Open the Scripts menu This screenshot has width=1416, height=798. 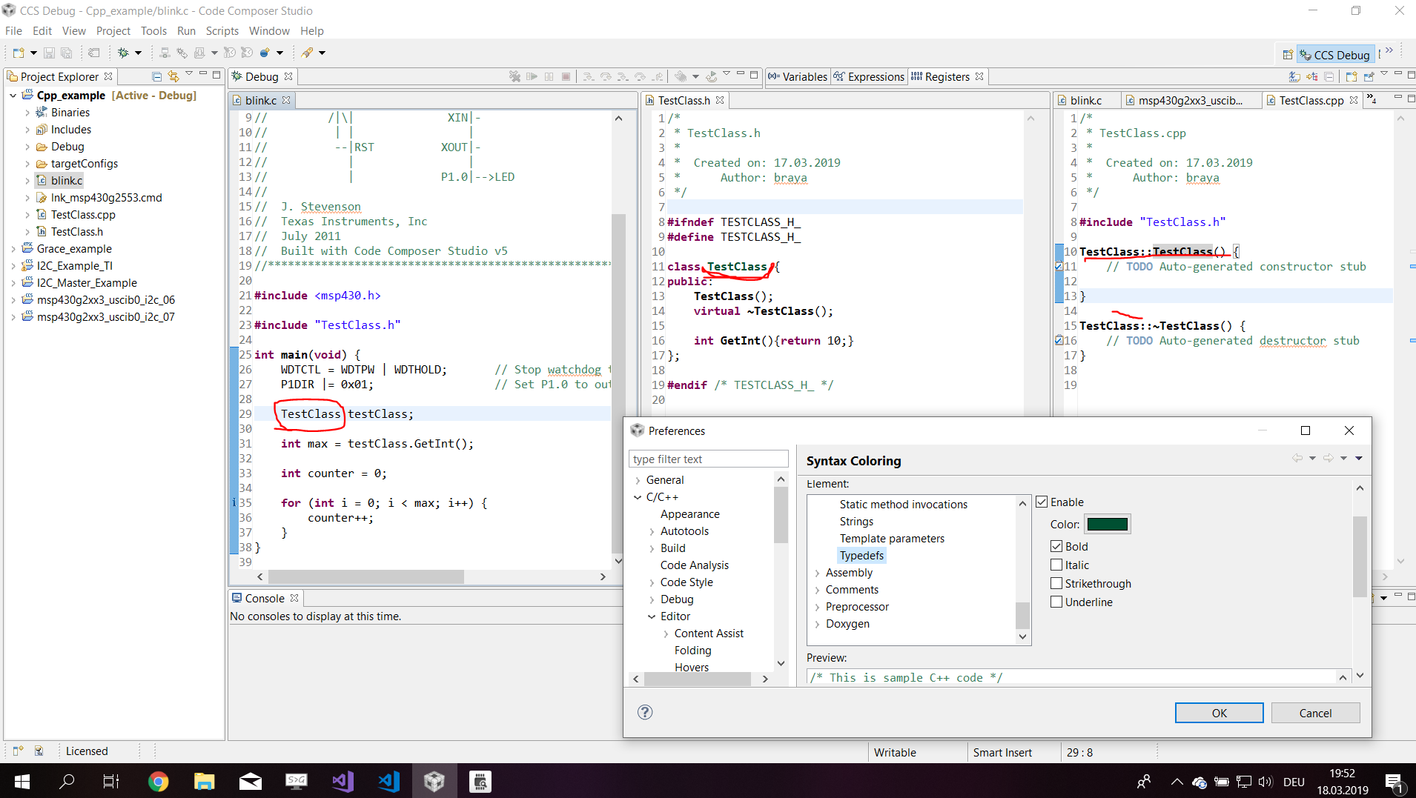tap(222, 31)
